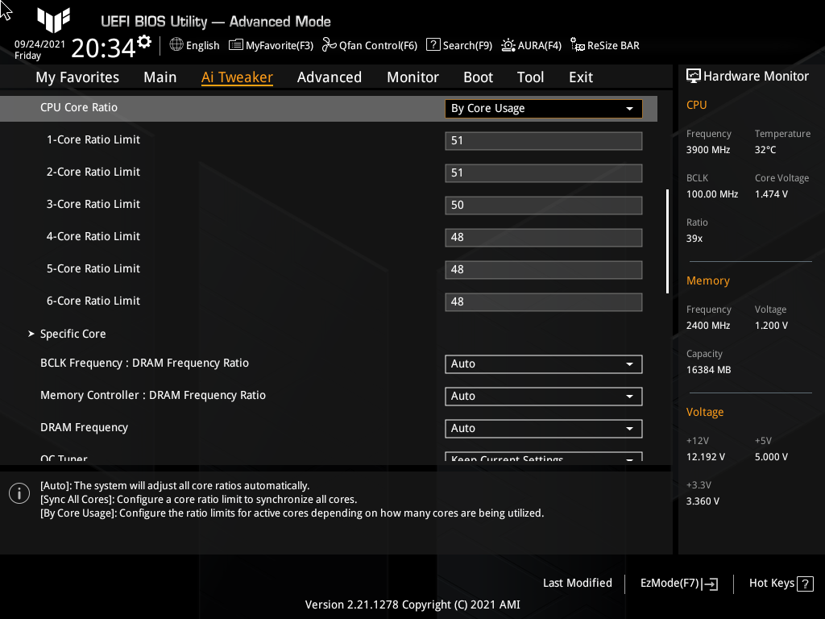Image resolution: width=825 pixels, height=619 pixels.
Task: Click the info circle icon
Action: (x=19, y=493)
